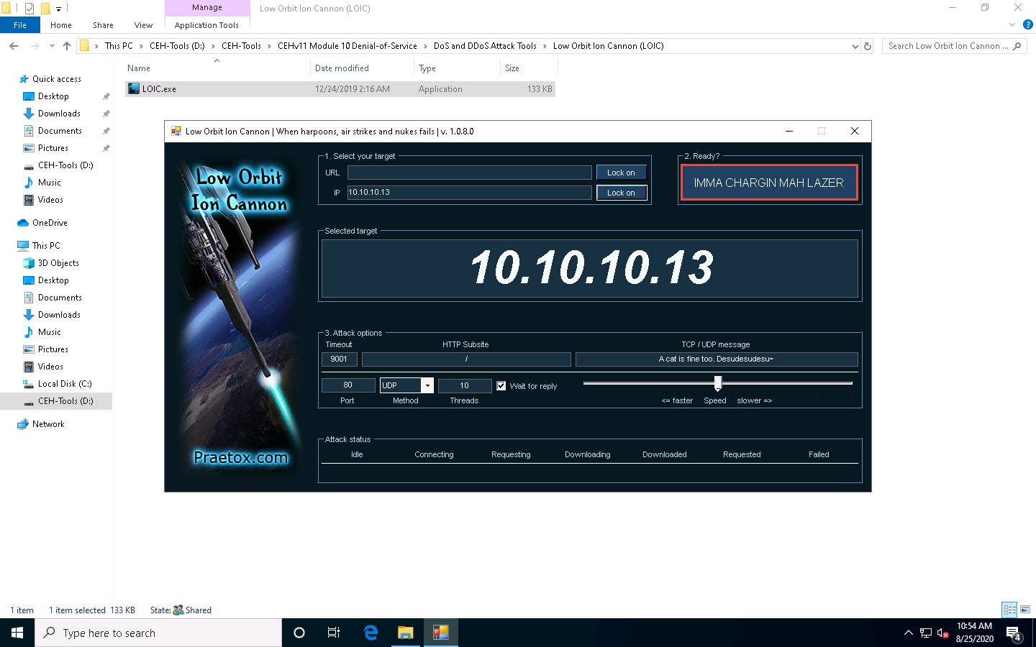The image size is (1036, 647).
Task: Click the Threads field showing 10
Action: click(x=464, y=385)
